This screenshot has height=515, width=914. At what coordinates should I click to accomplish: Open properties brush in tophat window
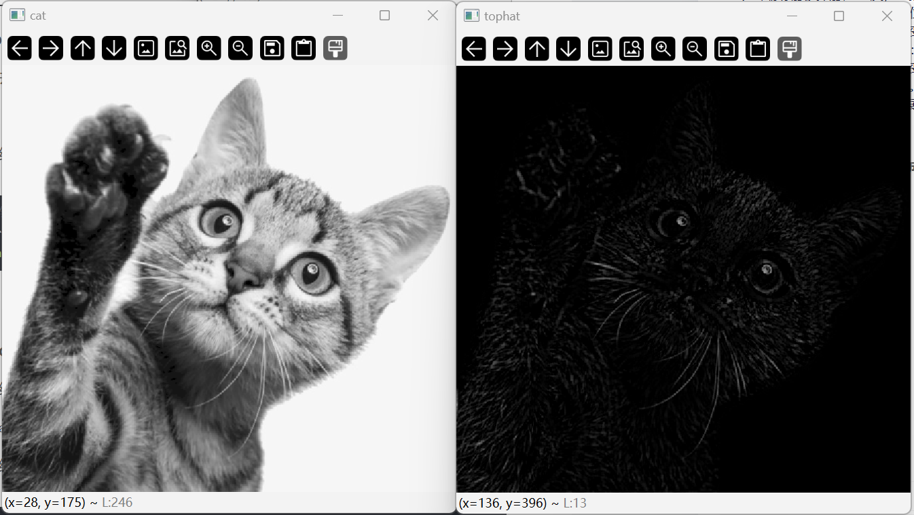click(x=790, y=49)
